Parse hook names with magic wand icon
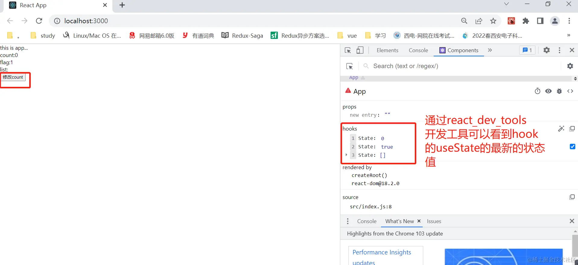Screen dimensions: 578x265 pyautogui.click(x=561, y=129)
